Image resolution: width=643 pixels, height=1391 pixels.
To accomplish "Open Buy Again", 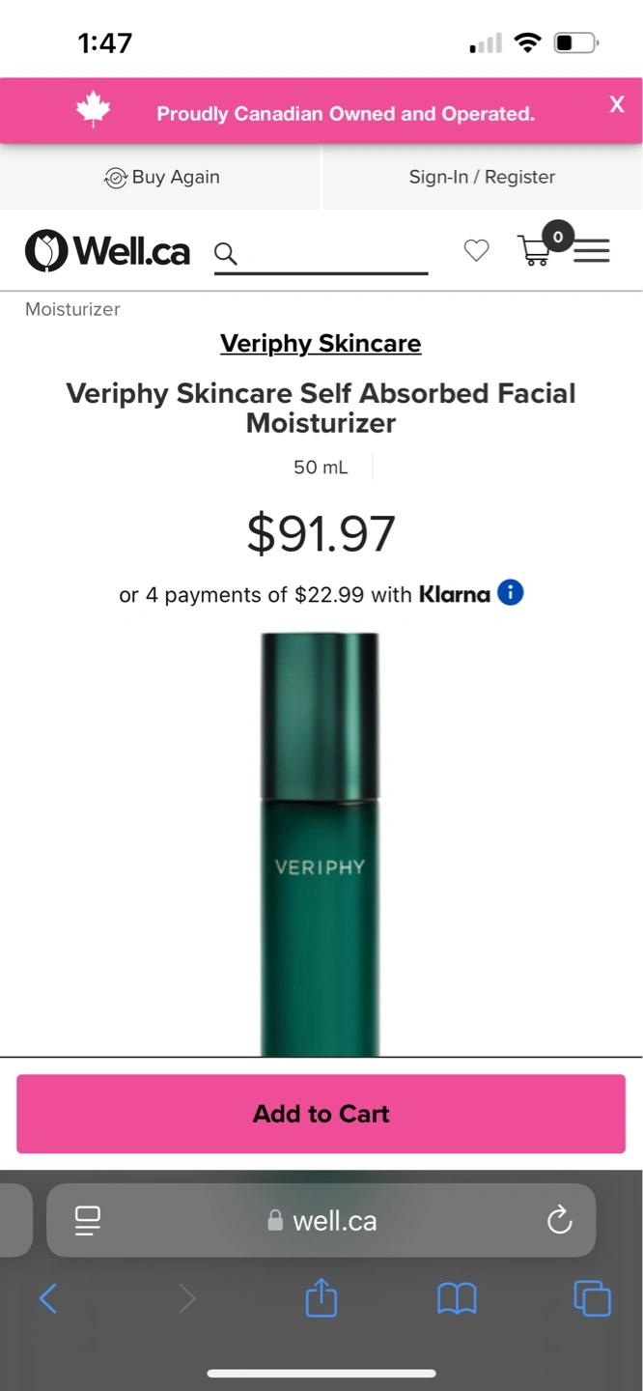I will (x=161, y=177).
